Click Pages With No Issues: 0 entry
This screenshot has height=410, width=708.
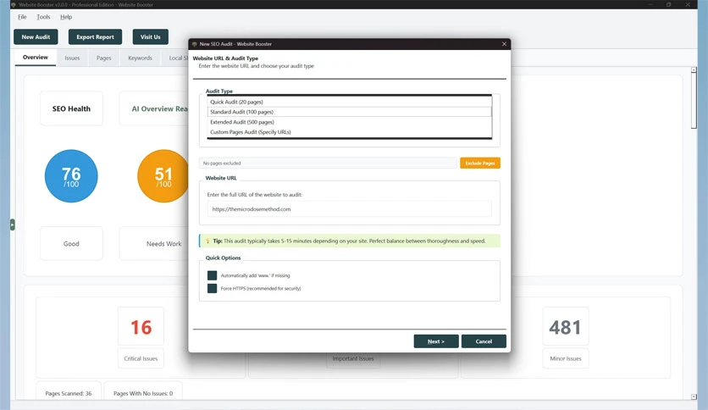(x=143, y=393)
